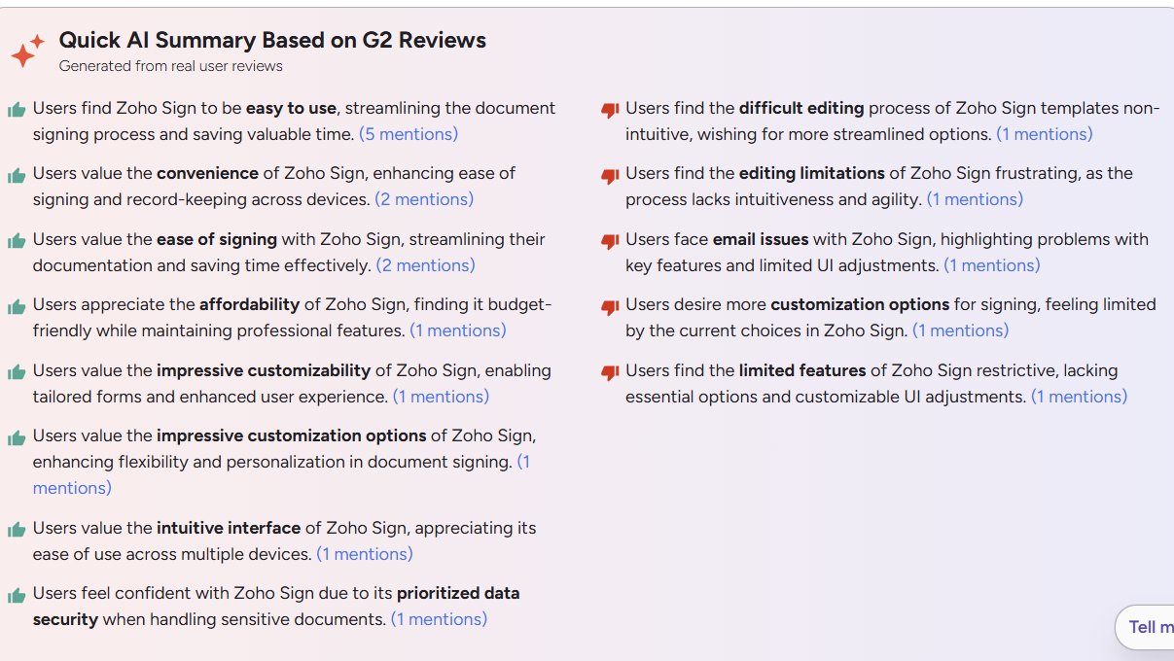Select the thumbs-down icon next to editing limitations
Screen dimensions: 1174x661
coord(610,174)
